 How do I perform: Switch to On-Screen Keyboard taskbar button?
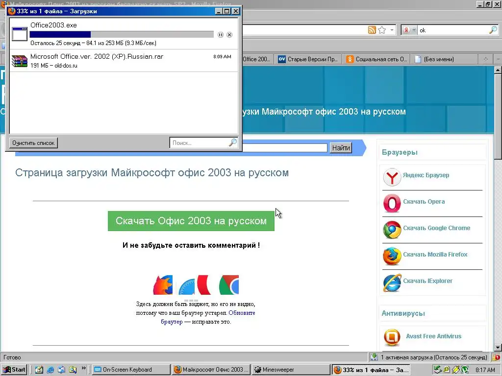click(131, 370)
